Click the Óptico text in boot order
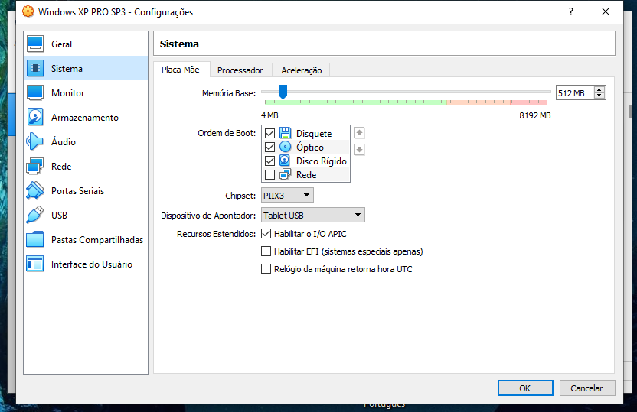This screenshot has width=637, height=412. tap(310, 147)
